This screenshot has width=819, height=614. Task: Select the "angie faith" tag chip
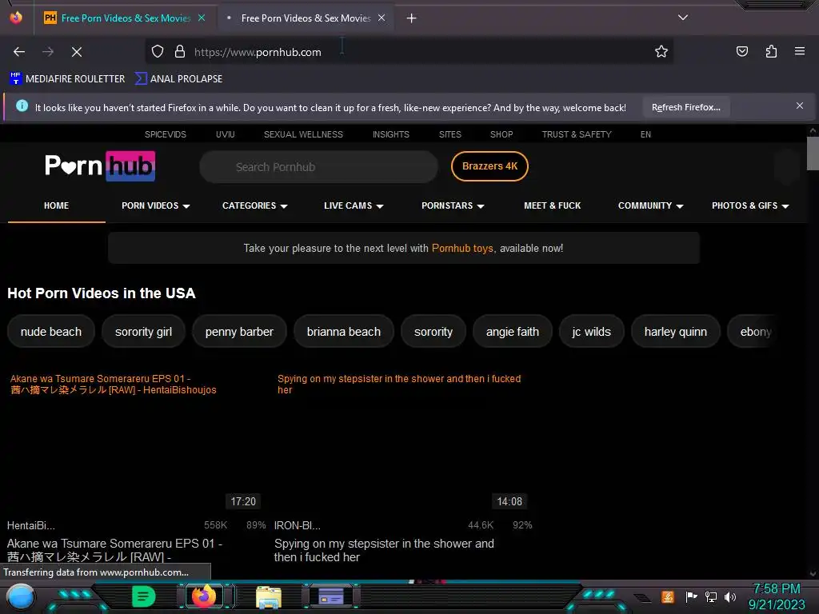513,332
